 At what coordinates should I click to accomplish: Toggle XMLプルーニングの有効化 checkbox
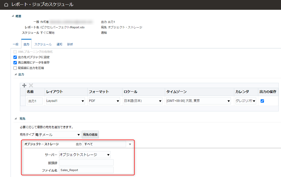point(15,52)
